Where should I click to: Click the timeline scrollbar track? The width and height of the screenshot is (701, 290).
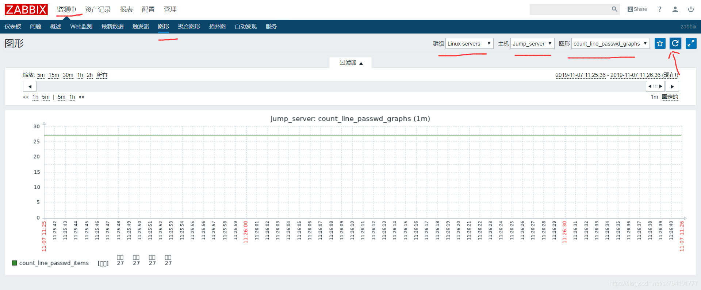341,86
